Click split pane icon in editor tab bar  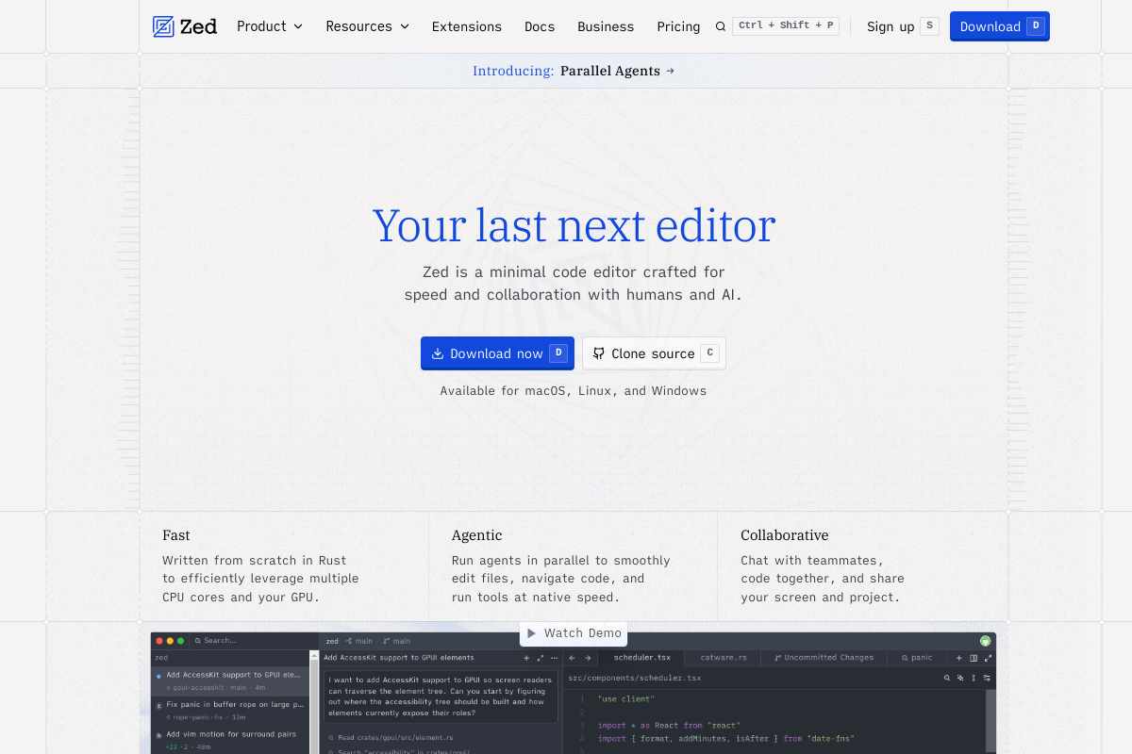(974, 658)
